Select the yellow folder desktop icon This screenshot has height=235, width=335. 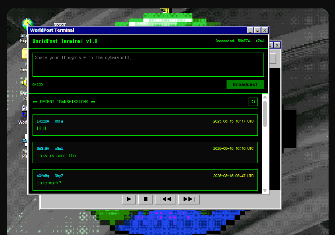(25, 53)
